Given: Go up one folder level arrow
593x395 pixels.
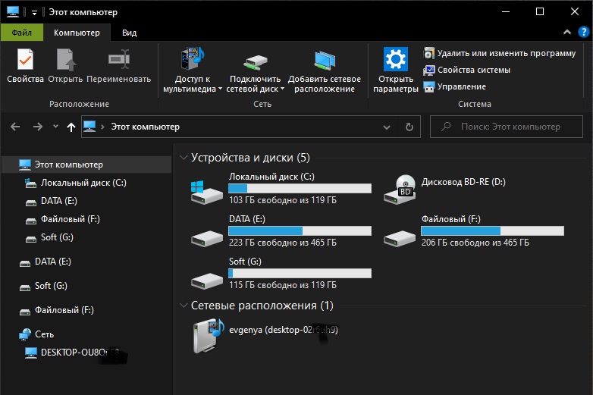Looking at the screenshot, I should [71, 127].
